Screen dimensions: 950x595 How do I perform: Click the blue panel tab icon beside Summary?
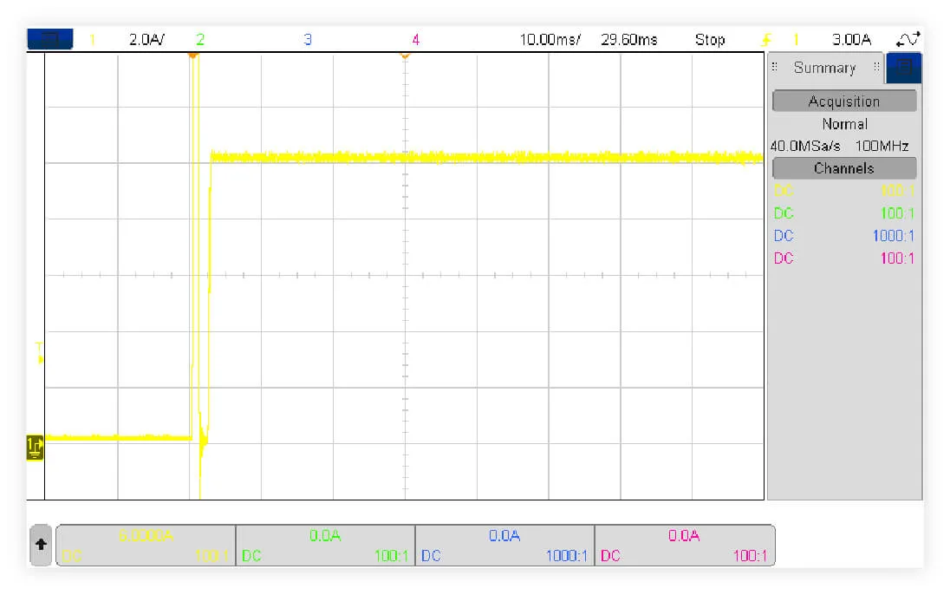click(x=903, y=69)
